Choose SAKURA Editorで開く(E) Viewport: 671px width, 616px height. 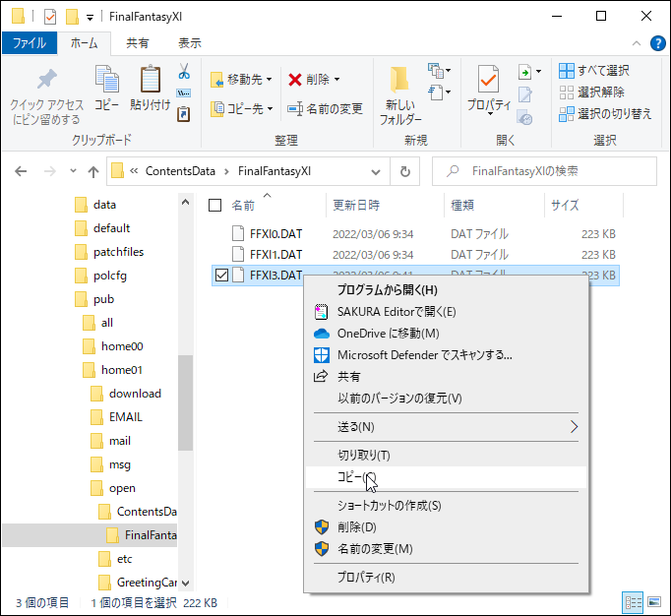[x=447, y=312]
